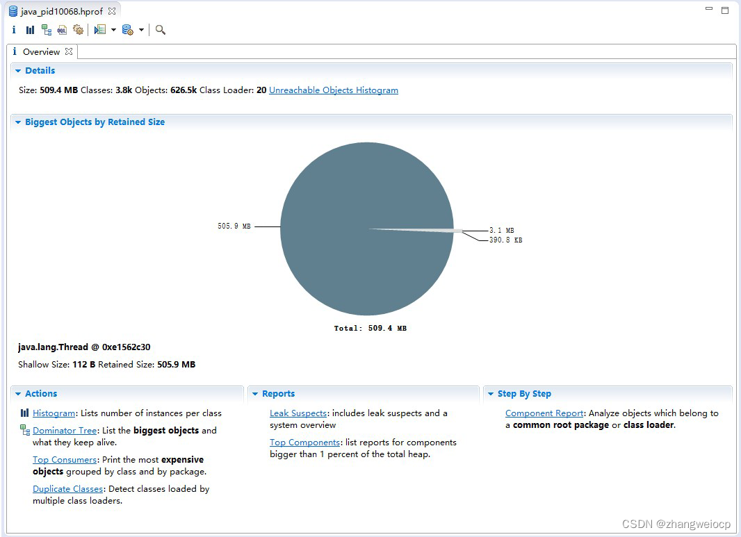Viewport: 741px width, 537px height.
Task: Maximize the editor pane
Action: point(725,10)
